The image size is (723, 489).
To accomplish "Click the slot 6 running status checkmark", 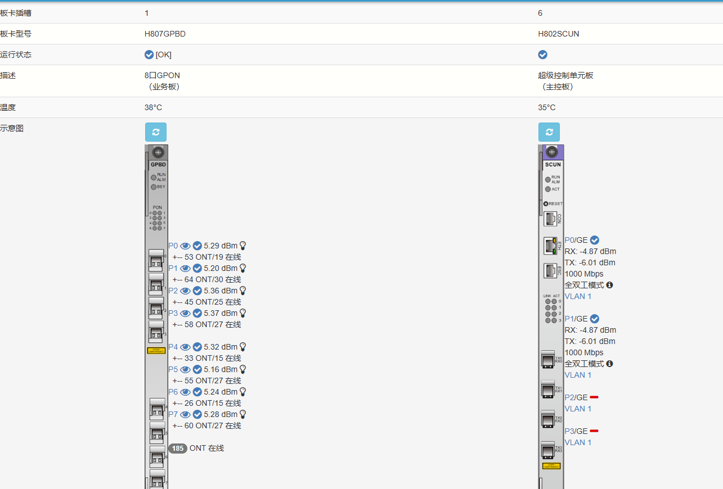I will tap(542, 55).
